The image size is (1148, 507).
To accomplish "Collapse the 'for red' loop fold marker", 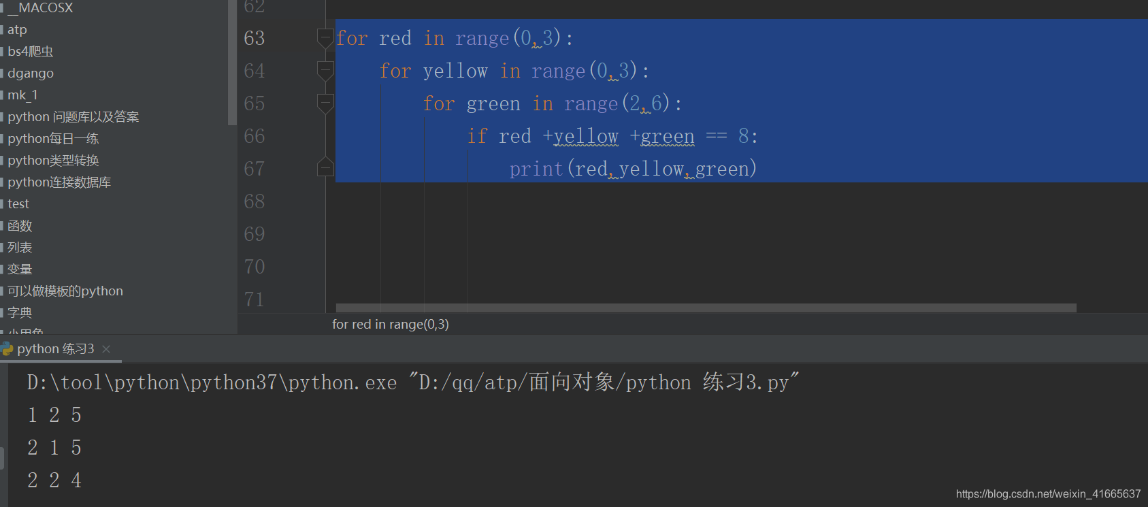I will click(x=325, y=38).
